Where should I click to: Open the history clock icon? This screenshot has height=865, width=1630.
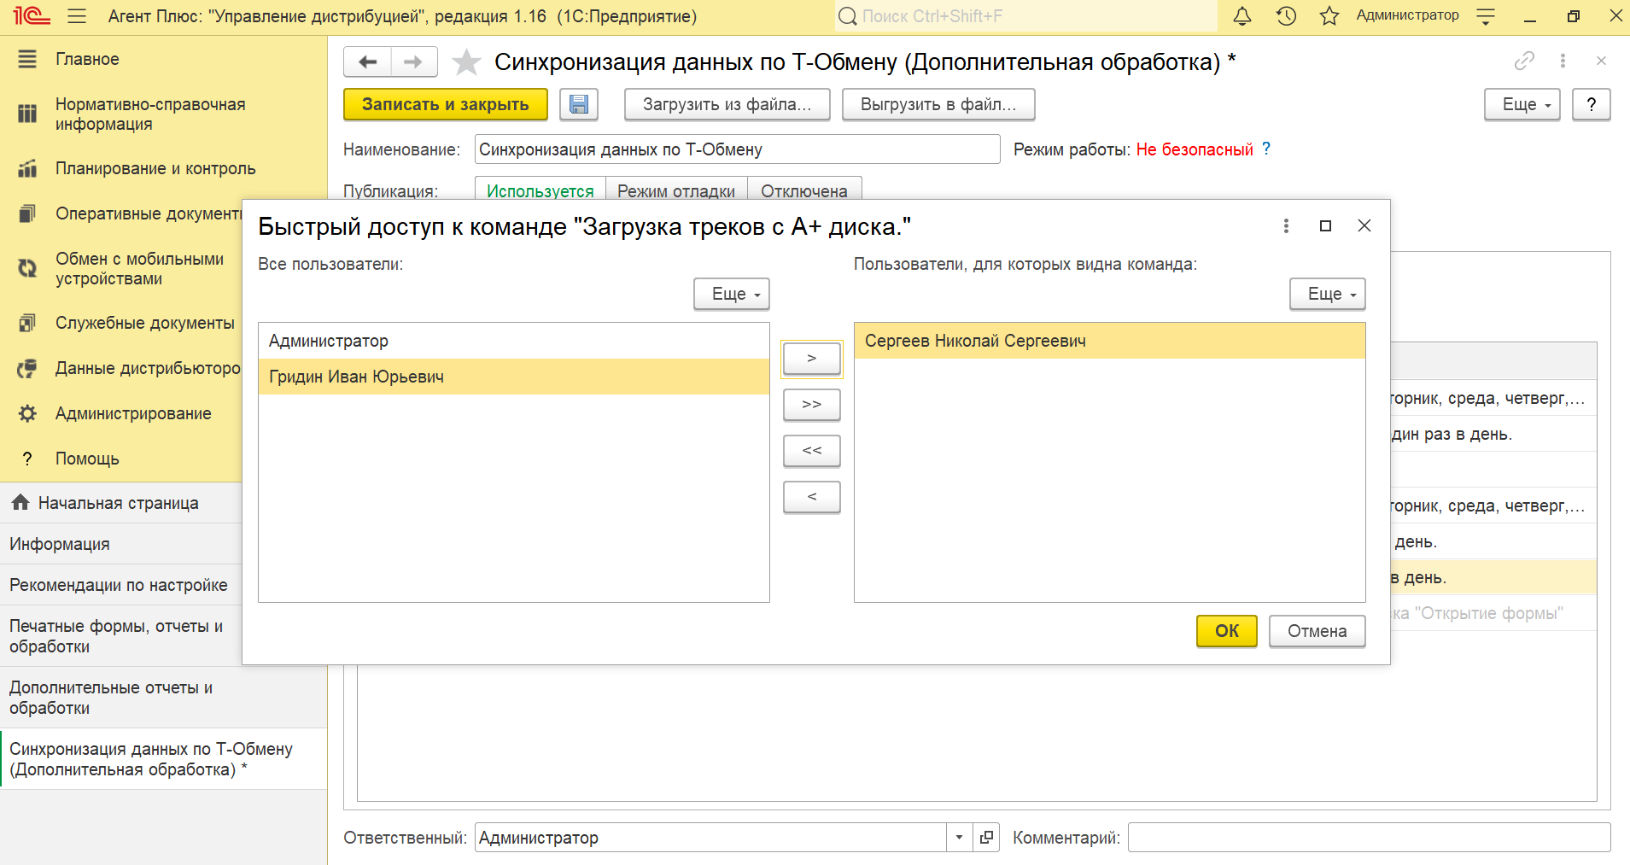tap(1286, 16)
